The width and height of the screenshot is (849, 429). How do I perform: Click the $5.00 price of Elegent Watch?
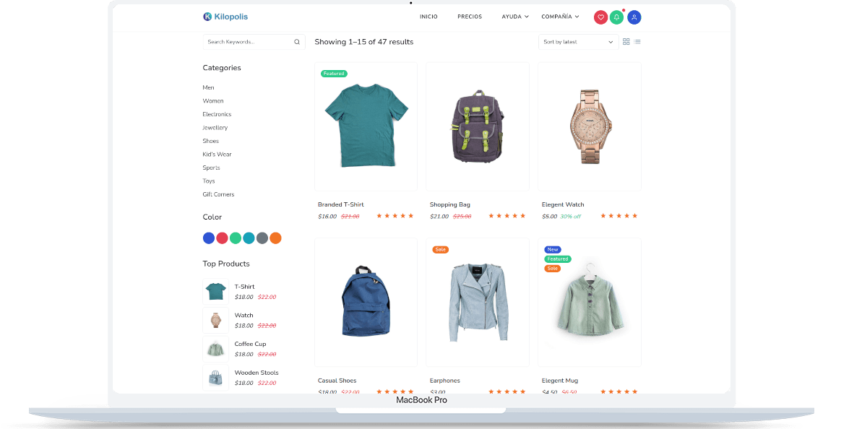click(550, 217)
